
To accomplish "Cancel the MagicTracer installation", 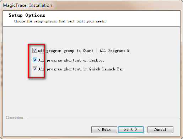I will [x=160, y=129].
